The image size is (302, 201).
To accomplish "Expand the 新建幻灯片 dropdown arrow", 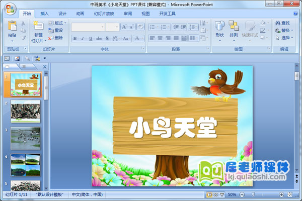I will click(x=45, y=41).
